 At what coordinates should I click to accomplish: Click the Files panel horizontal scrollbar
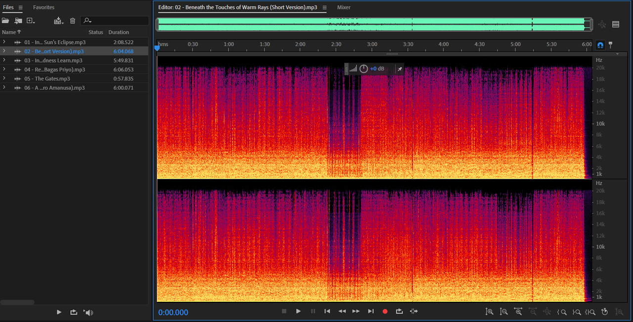tap(17, 302)
